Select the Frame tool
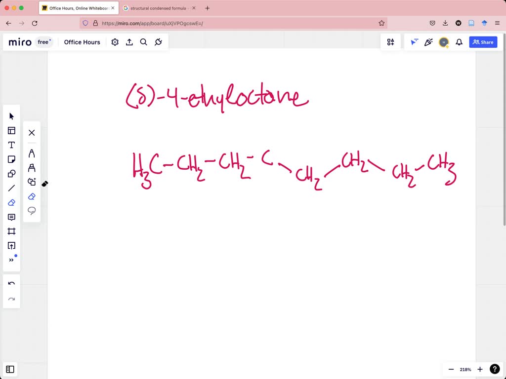 (x=11, y=231)
